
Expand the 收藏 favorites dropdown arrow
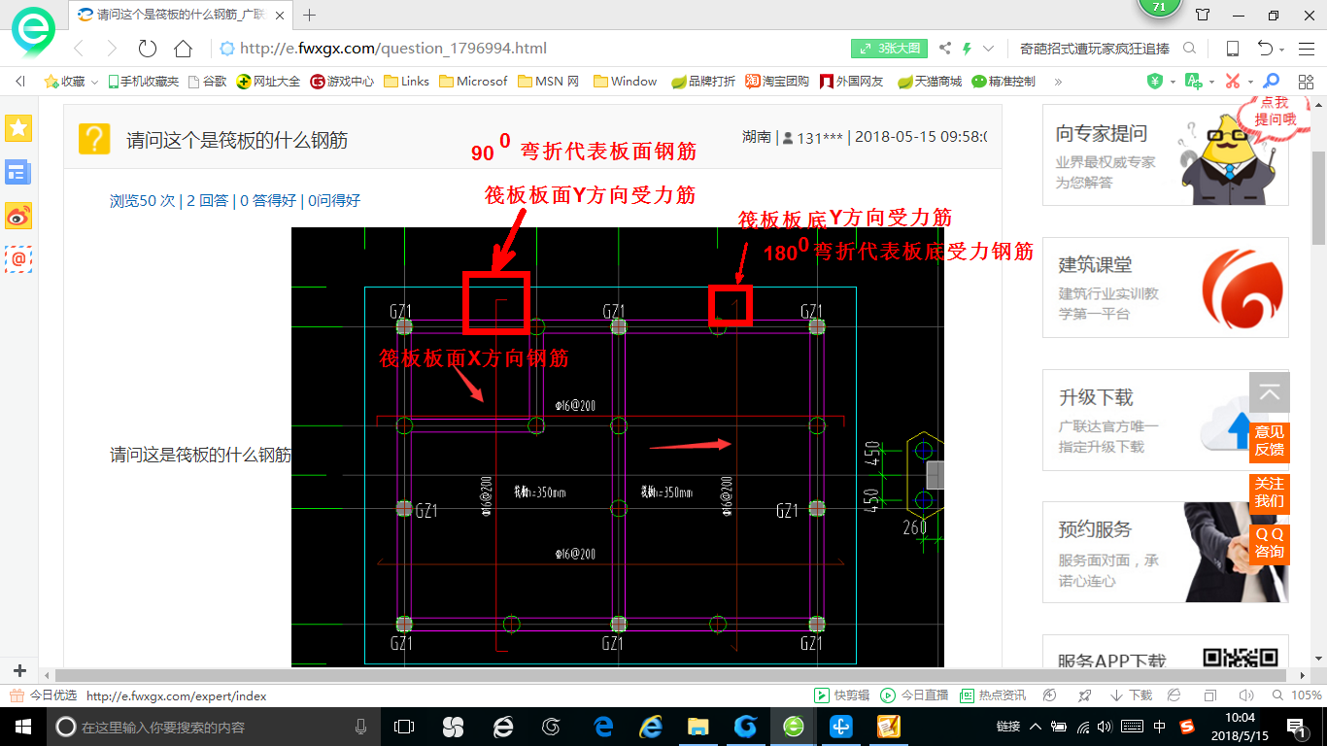(x=94, y=83)
